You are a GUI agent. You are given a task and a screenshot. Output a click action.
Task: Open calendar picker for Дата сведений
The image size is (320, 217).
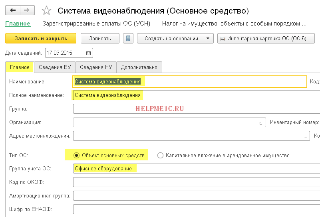click(x=88, y=53)
